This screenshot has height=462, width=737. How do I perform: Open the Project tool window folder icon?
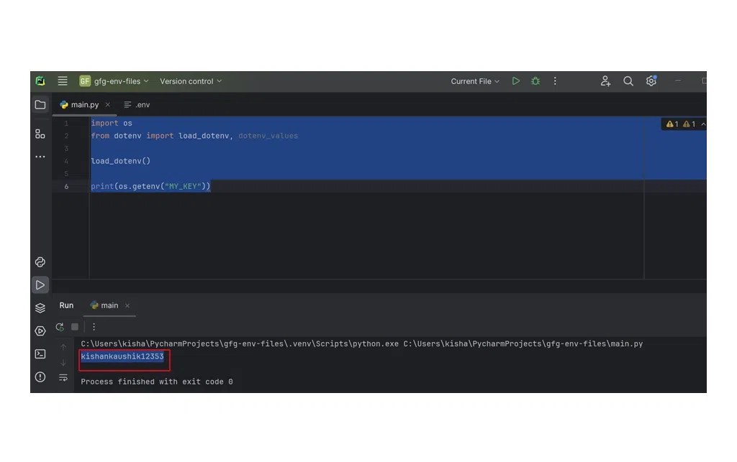click(40, 104)
